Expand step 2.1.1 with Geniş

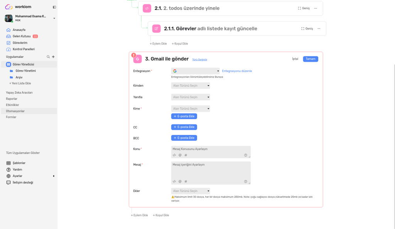tap(307, 29)
